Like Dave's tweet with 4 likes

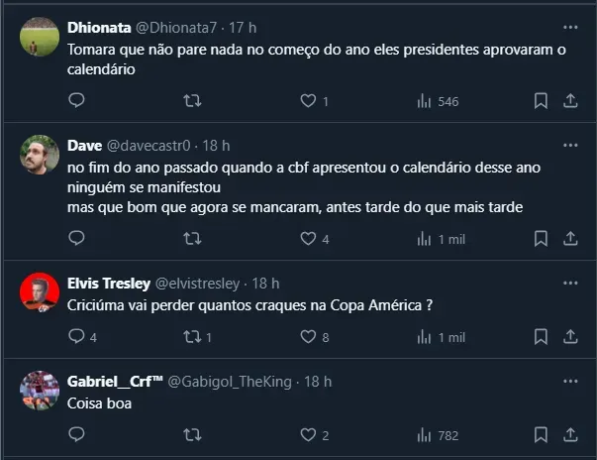pyautogui.click(x=308, y=238)
